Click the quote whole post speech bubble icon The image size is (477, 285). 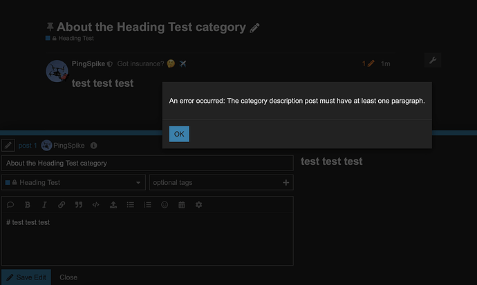click(x=10, y=205)
